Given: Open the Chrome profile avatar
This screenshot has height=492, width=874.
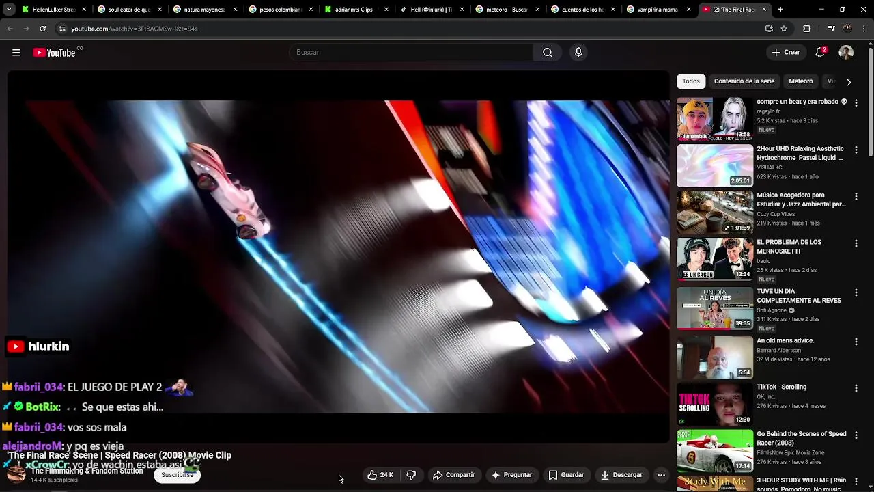Looking at the screenshot, I should 847,29.
